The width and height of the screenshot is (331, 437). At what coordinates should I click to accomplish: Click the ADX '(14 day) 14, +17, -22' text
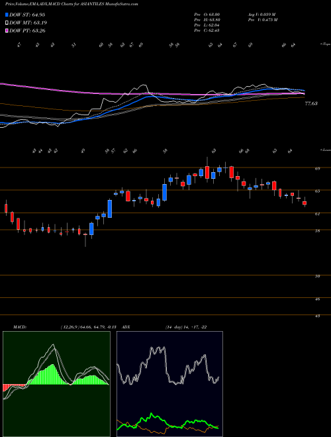[x=186, y=327]
